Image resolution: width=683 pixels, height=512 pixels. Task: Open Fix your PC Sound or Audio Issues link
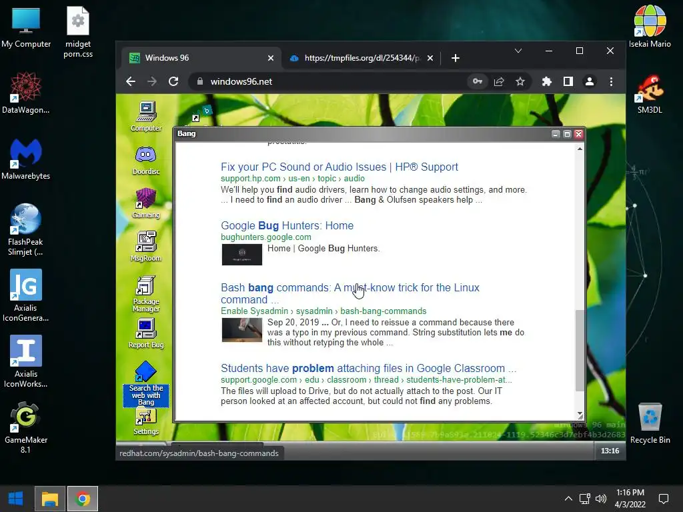click(339, 167)
